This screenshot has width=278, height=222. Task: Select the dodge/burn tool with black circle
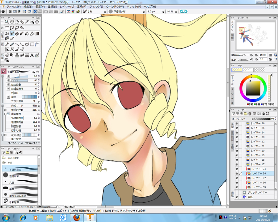click(12, 55)
